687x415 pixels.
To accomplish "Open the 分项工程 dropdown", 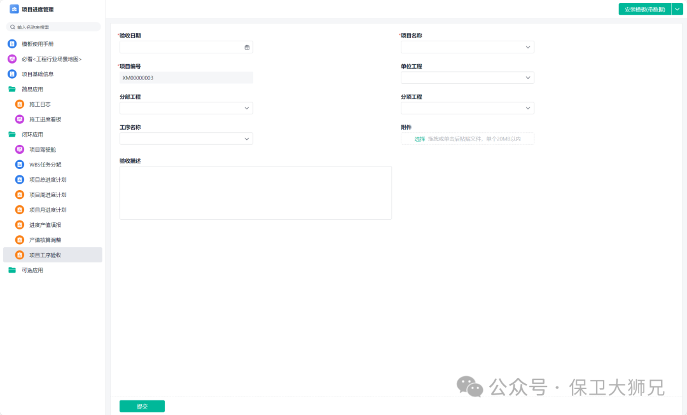I will coord(468,108).
